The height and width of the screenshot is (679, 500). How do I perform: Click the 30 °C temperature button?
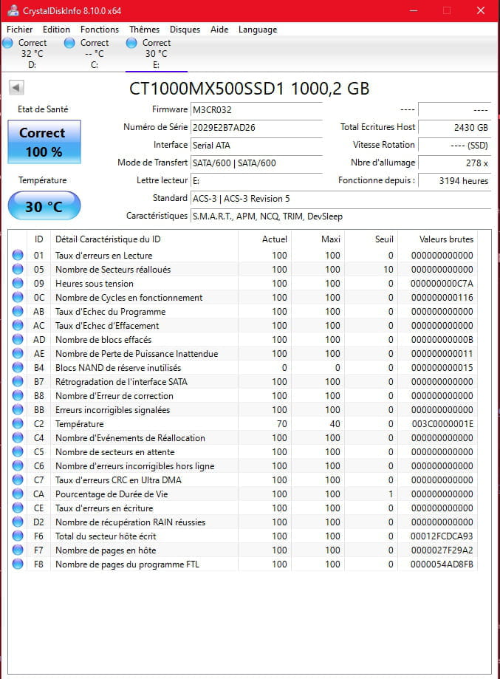pos(44,205)
